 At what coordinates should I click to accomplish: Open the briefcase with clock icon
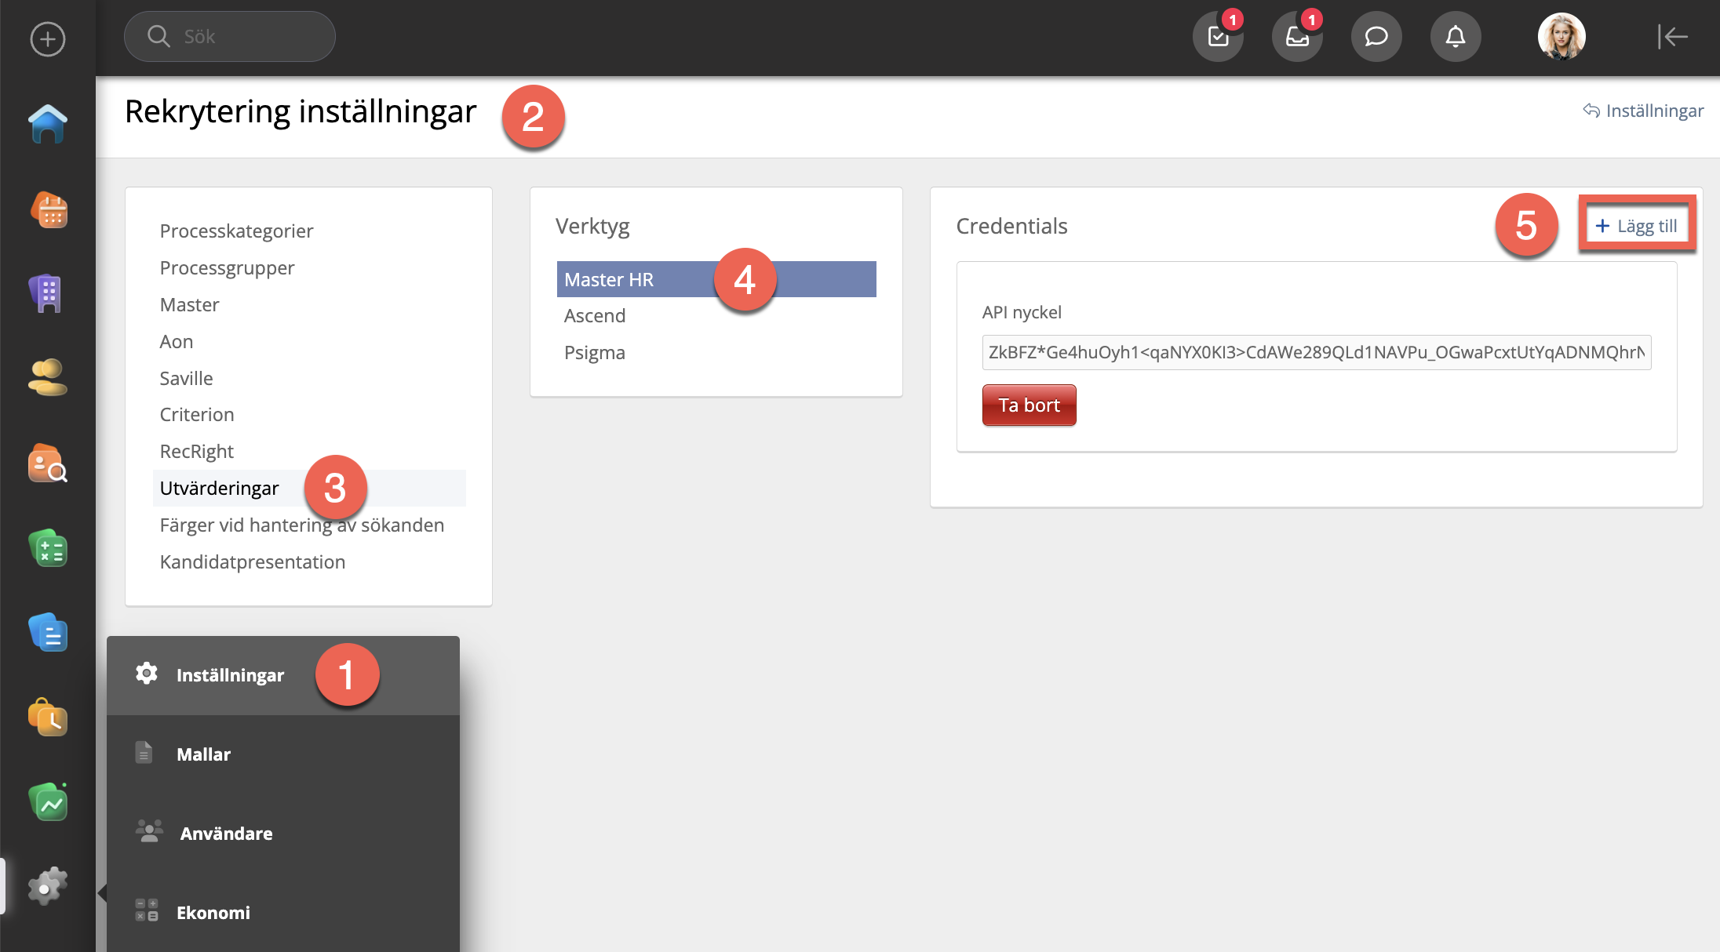click(48, 717)
